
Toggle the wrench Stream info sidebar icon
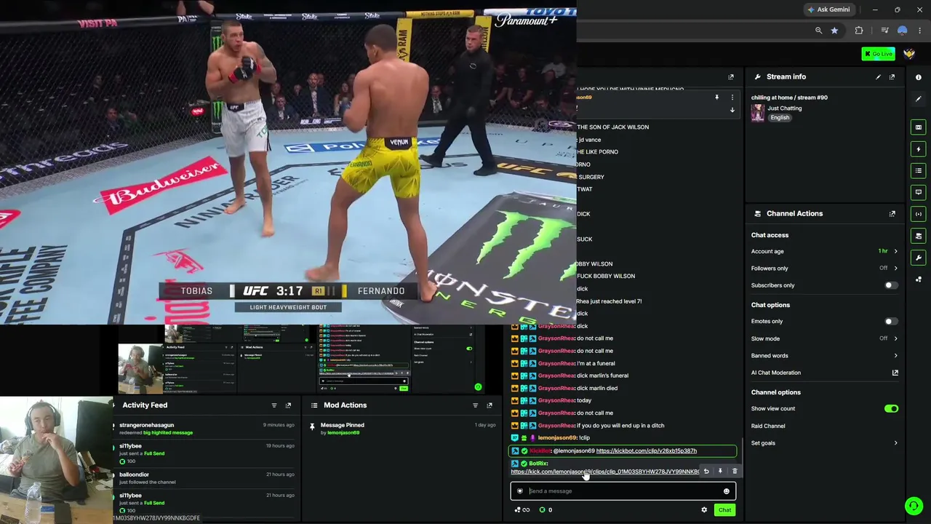pos(919,258)
